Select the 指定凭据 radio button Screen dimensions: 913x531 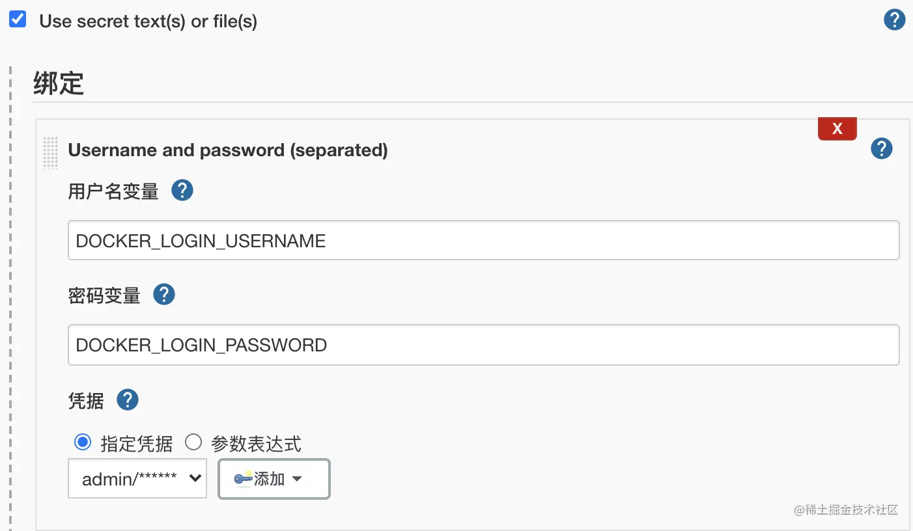(83, 443)
